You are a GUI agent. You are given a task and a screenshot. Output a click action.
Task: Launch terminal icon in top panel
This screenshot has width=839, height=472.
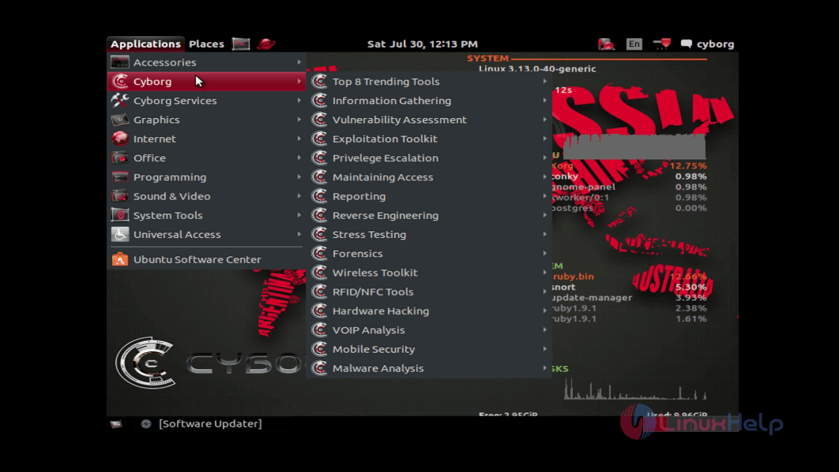tap(241, 44)
